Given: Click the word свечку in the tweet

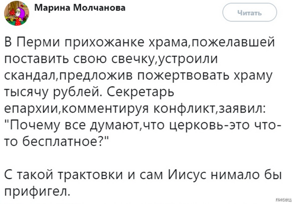Looking at the screenshot, I should click(x=126, y=60).
